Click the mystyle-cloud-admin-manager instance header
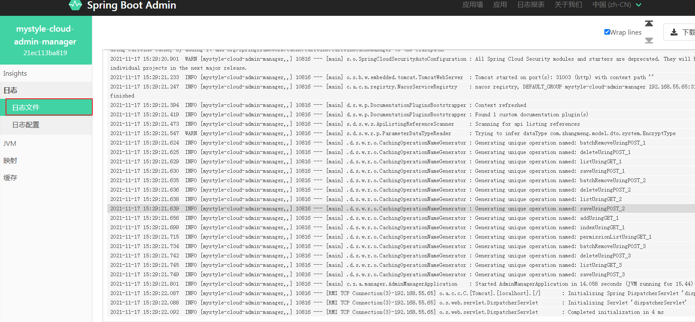This screenshot has height=322, width=695. click(45, 40)
